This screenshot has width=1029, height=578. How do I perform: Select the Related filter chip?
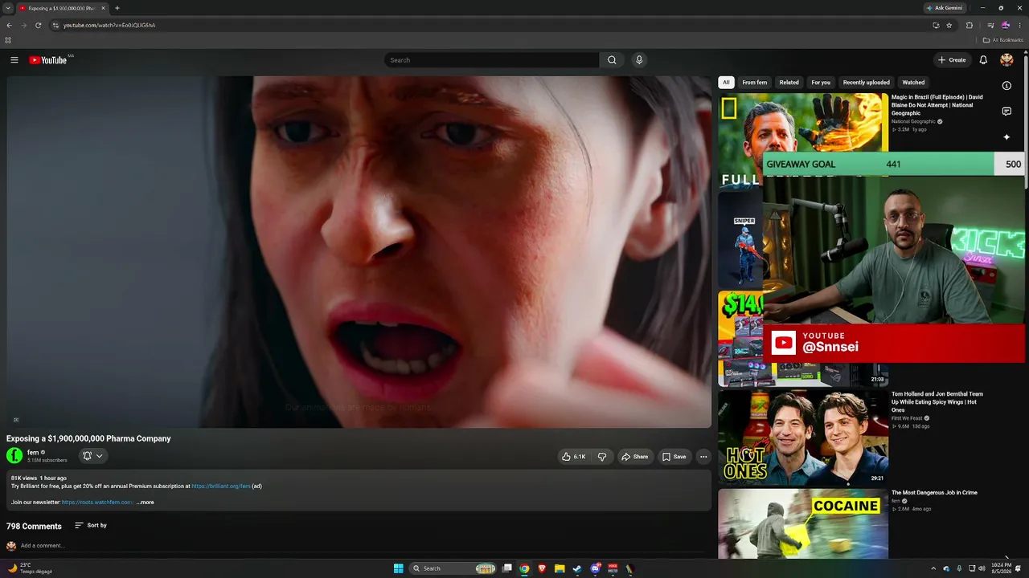coord(789,83)
